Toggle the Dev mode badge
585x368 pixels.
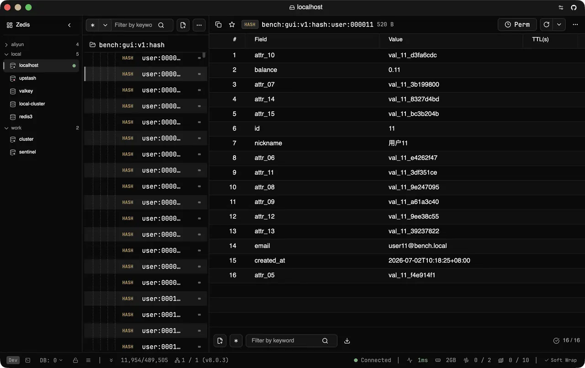(13, 360)
